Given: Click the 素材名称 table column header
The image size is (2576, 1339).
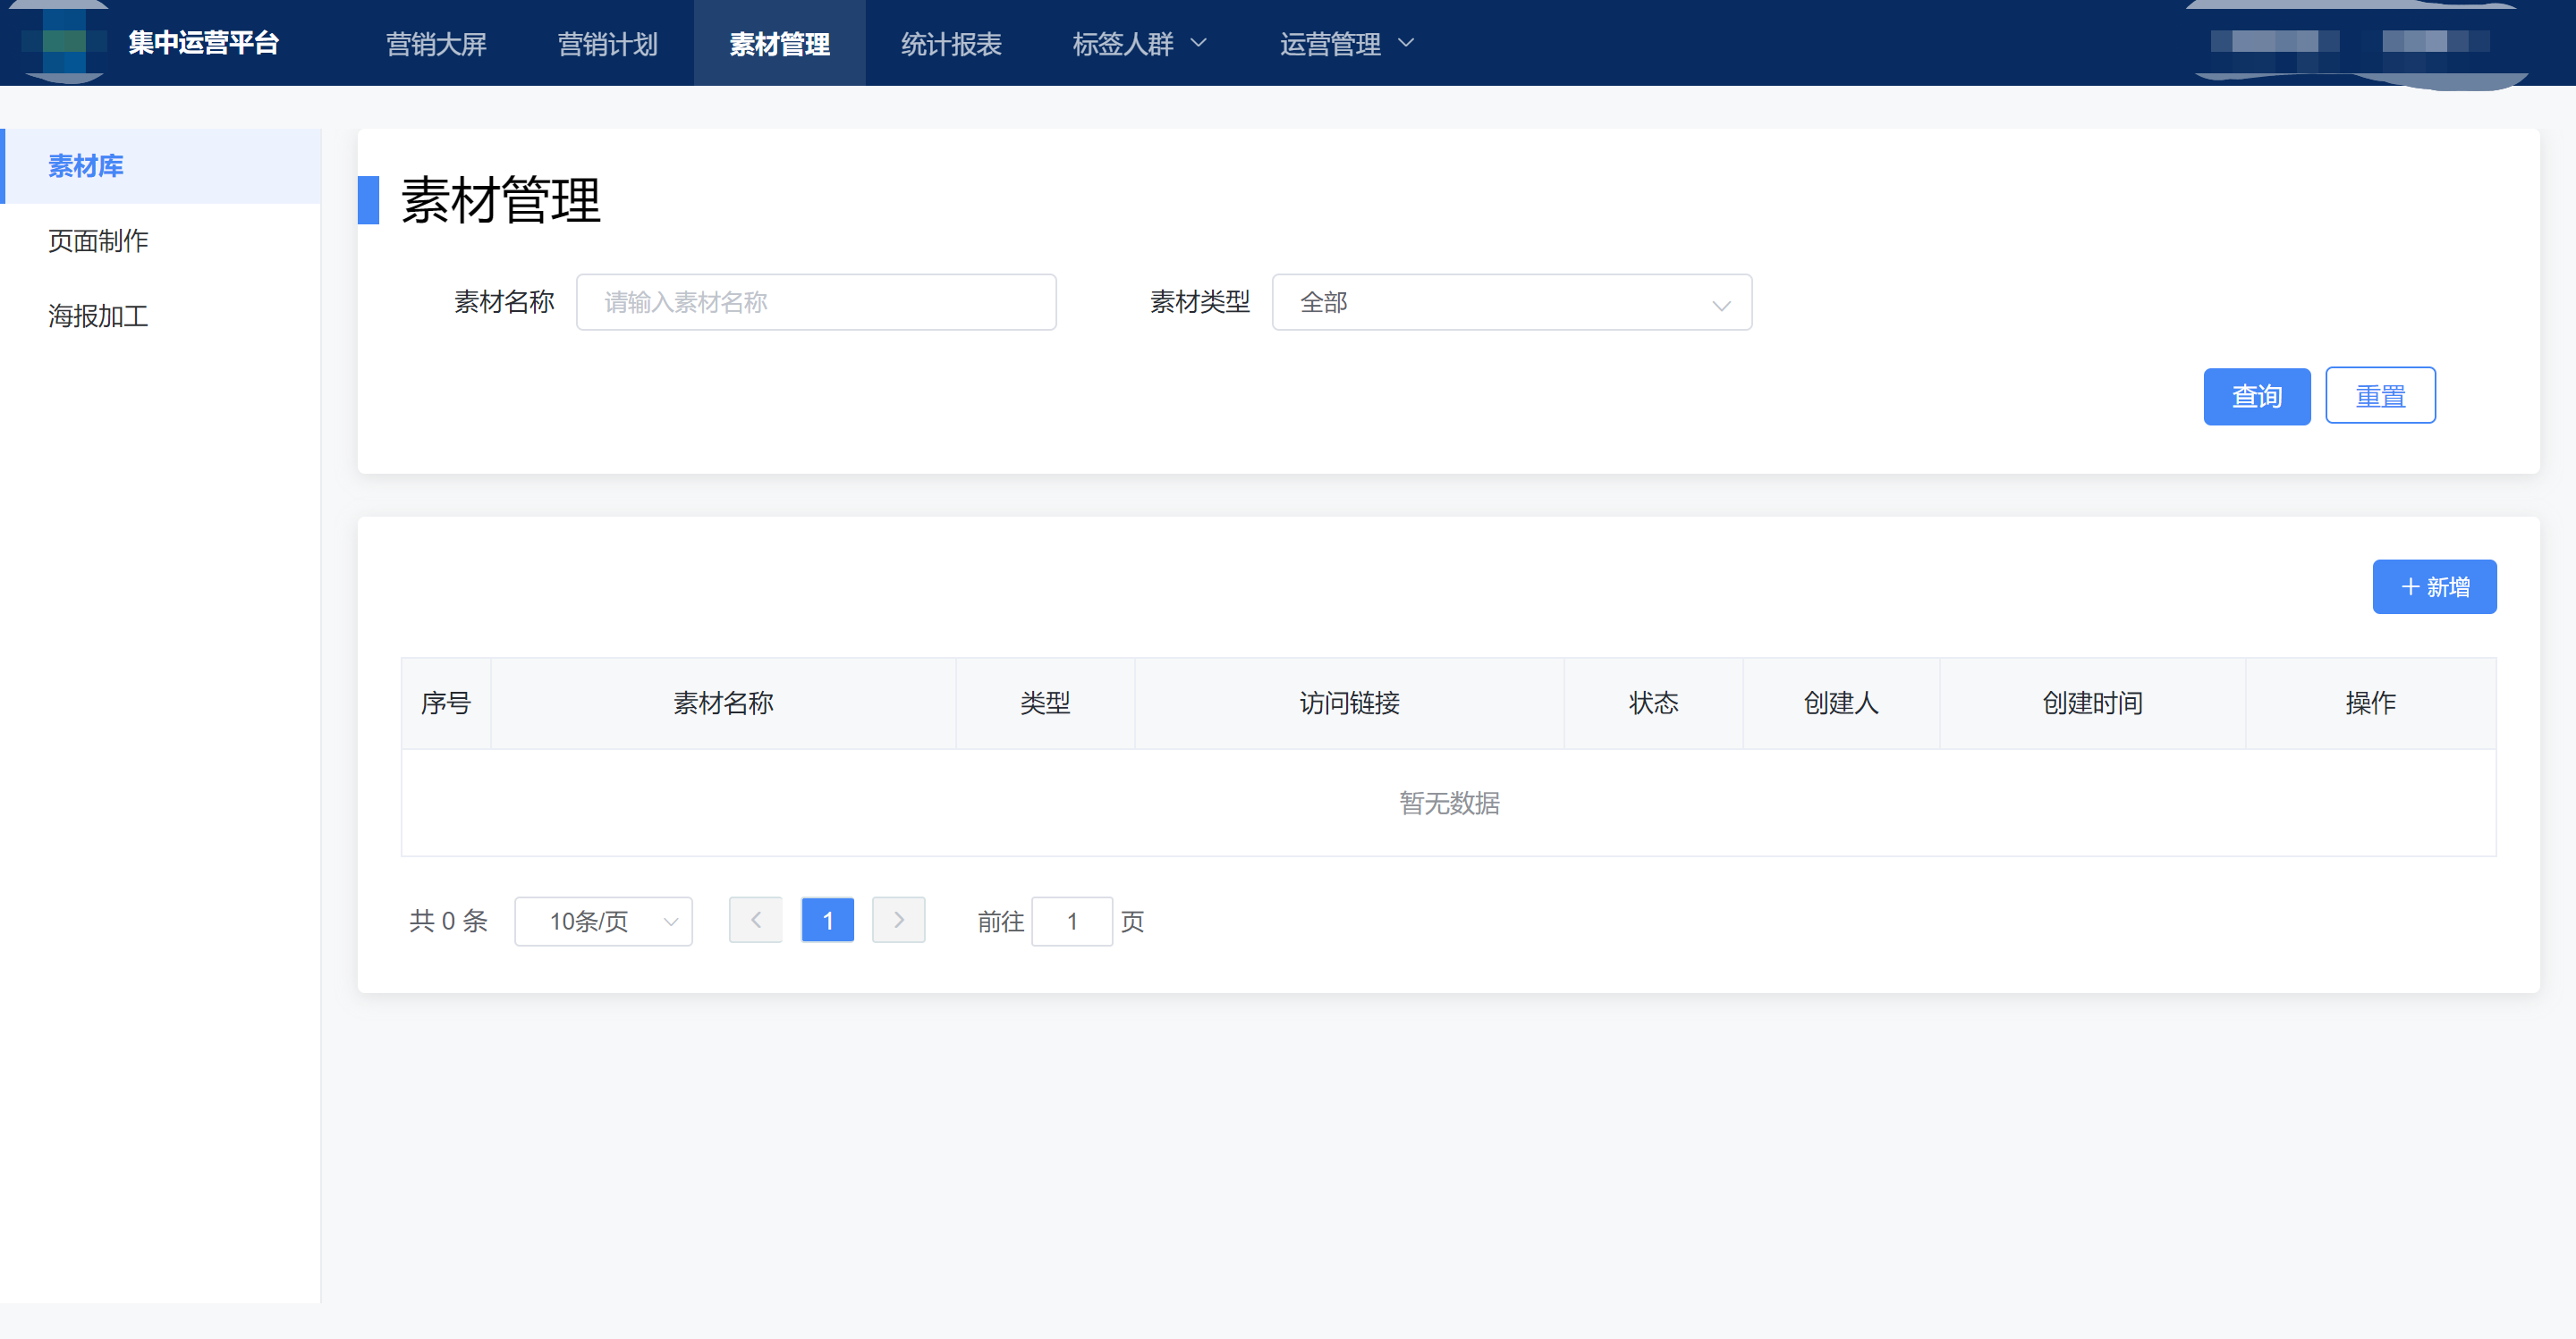Looking at the screenshot, I should (x=723, y=703).
